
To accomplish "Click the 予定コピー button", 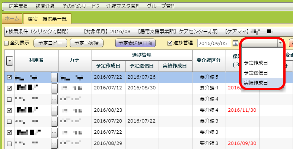I will coord(50,43).
